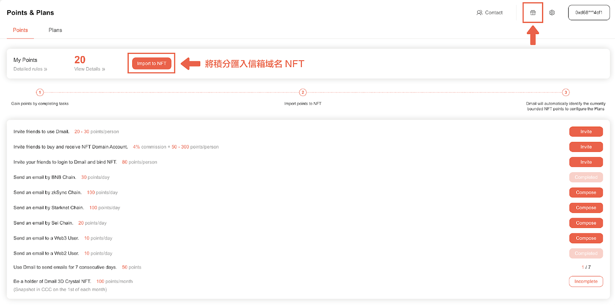
Task: Click Invite for login and bind NFT row
Action: point(586,162)
